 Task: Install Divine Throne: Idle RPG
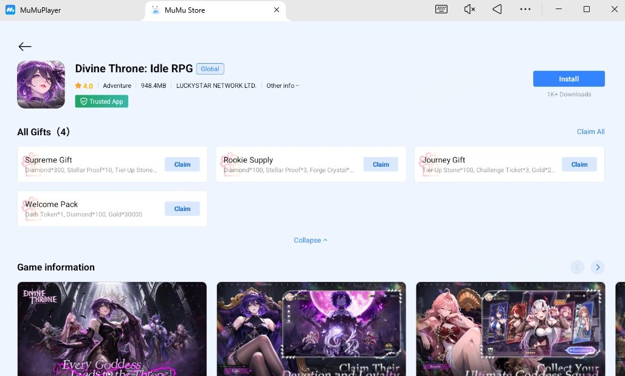[x=569, y=79]
